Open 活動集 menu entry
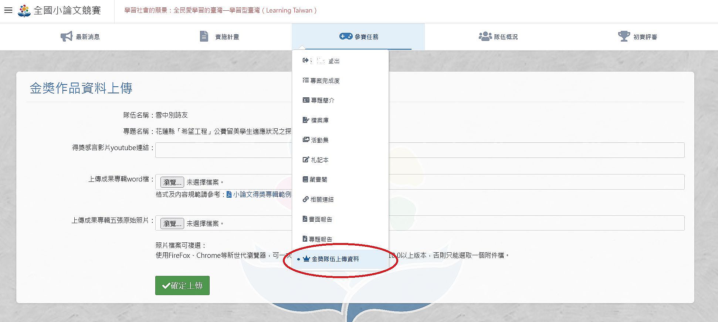The image size is (718, 322). pyautogui.click(x=315, y=140)
